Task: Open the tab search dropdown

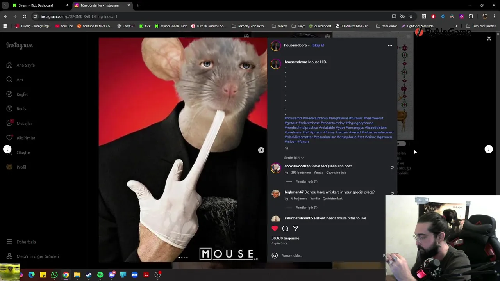Action: (5, 5)
